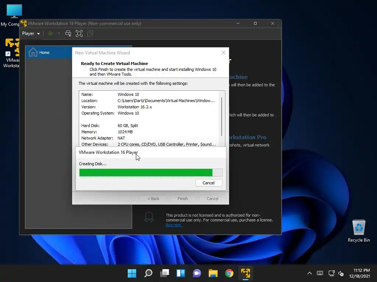Screen dimensions: 377x282
Task: Select the Other Devices value text
Action: pos(166,144)
